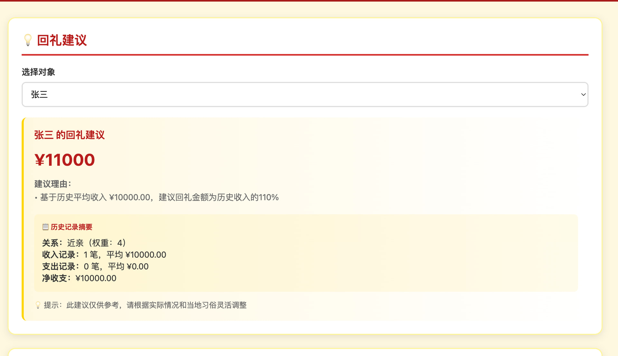Viewport: 618px width, 356px height.
Task: Open the 选择对象 dropdown showing 张三
Action: click(304, 94)
